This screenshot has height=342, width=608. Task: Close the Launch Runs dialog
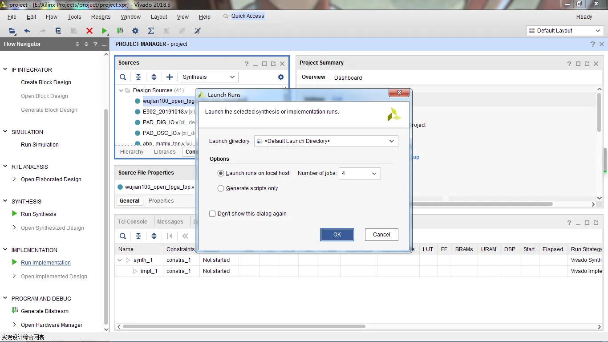[x=399, y=93]
